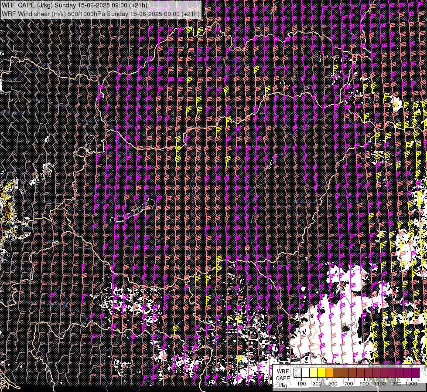
Task: Select the dotted legend swatch below 100
Action: pyautogui.click(x=297, y=372)
